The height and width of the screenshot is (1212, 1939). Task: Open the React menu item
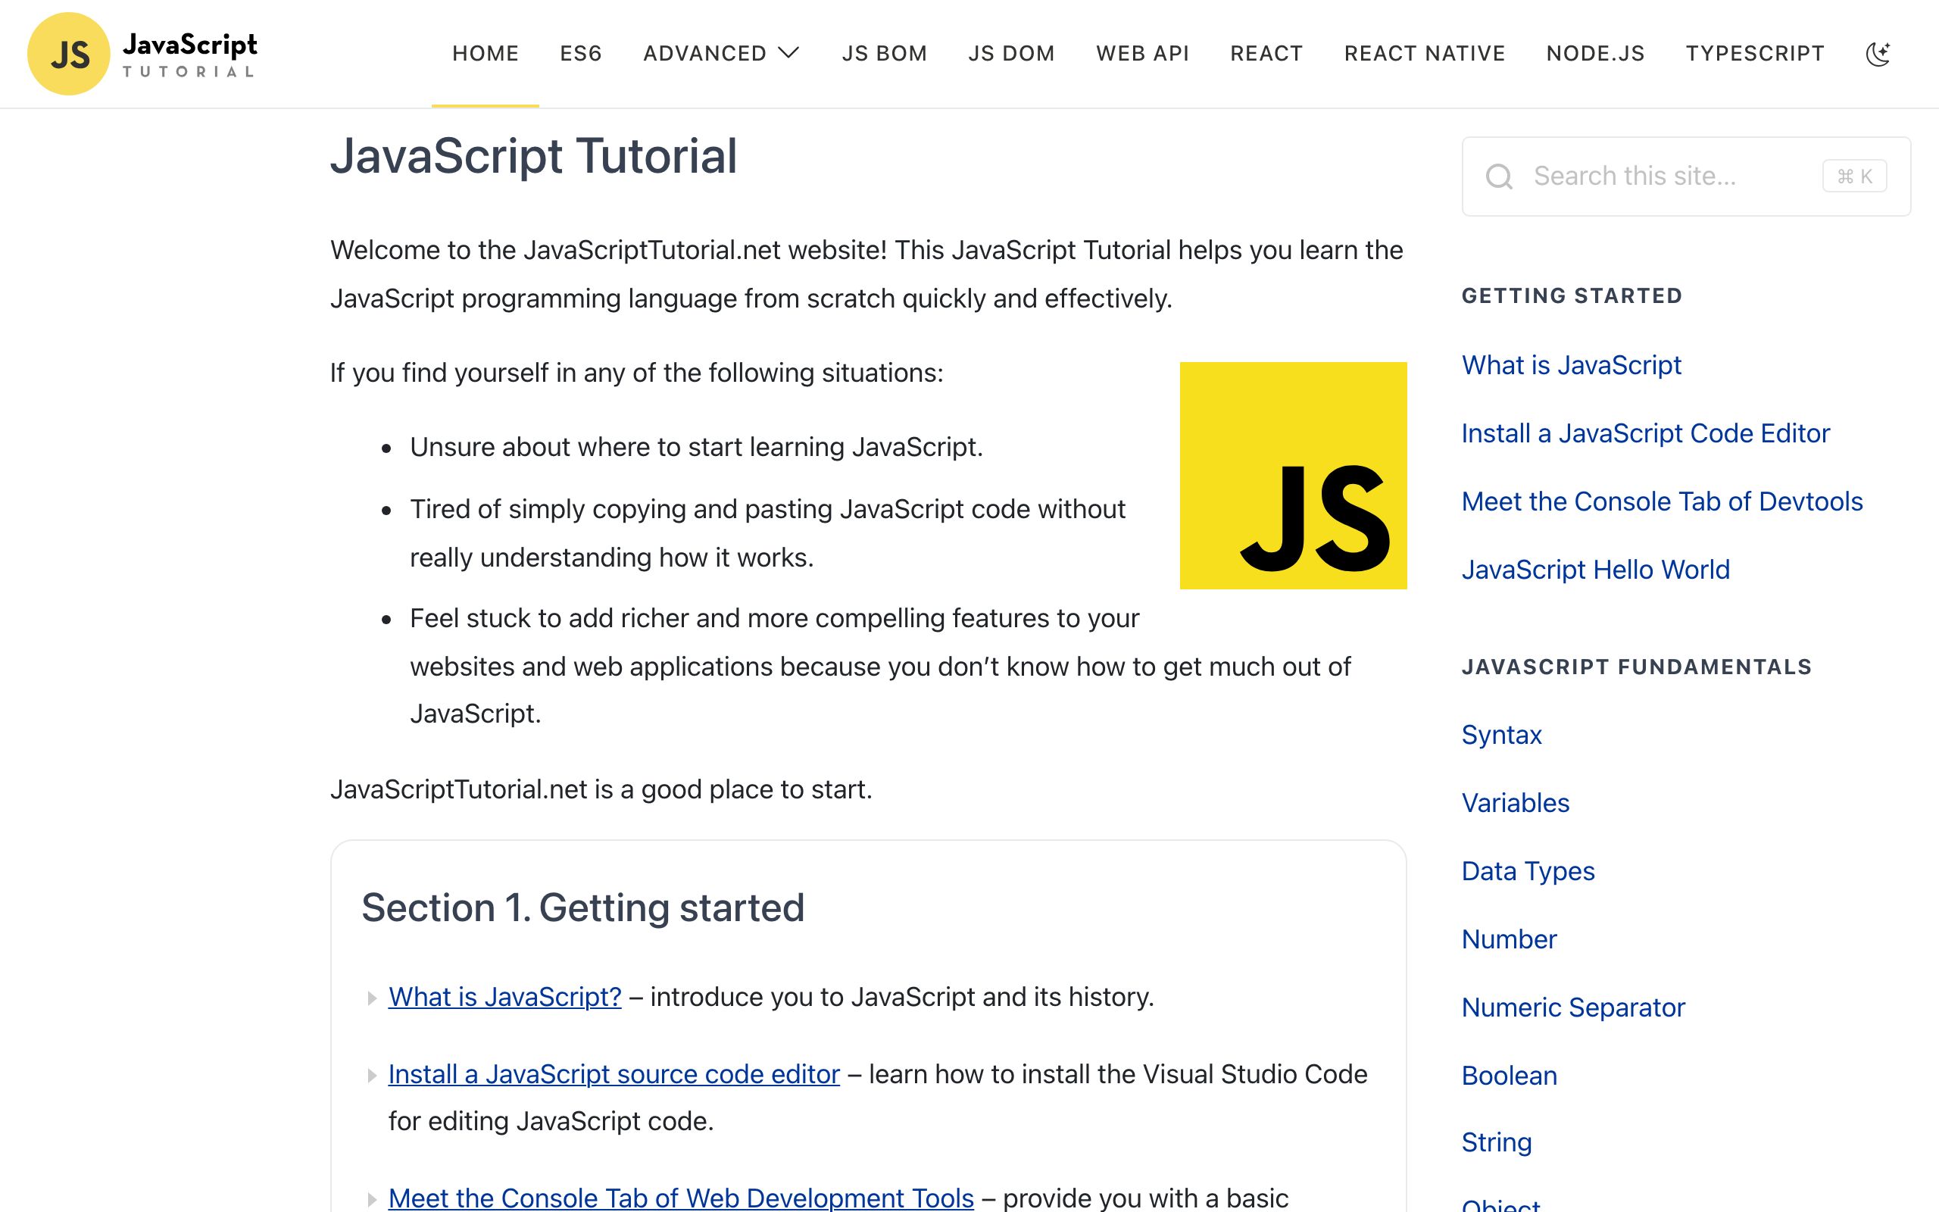[1266, 54]
